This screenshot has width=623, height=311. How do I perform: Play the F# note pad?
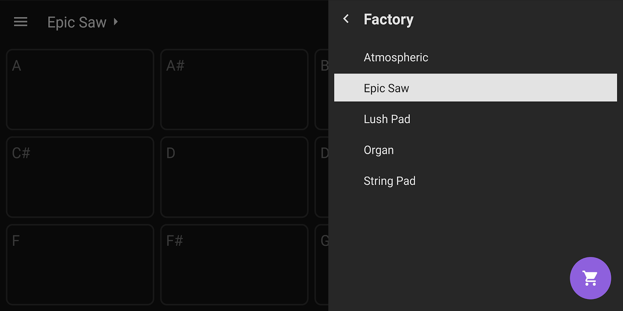pyautogui.click(x=234, y=264)
